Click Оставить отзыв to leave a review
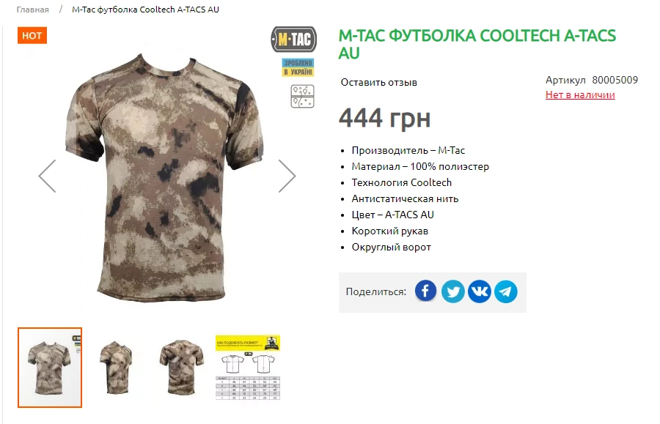This screenshot has height=424, width=660. pos(379,82)
